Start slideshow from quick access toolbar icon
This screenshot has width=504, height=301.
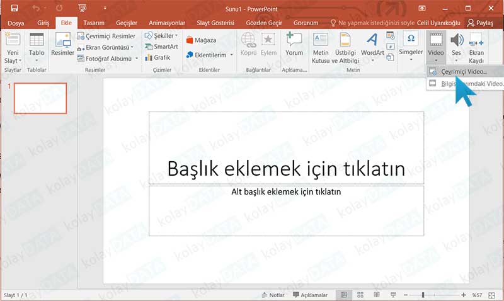(x=83, y=8)
